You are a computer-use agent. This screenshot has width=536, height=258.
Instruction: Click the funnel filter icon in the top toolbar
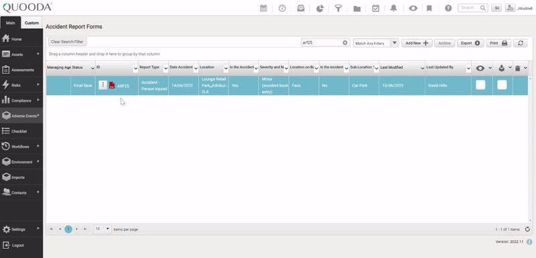(x=338, y=8)
